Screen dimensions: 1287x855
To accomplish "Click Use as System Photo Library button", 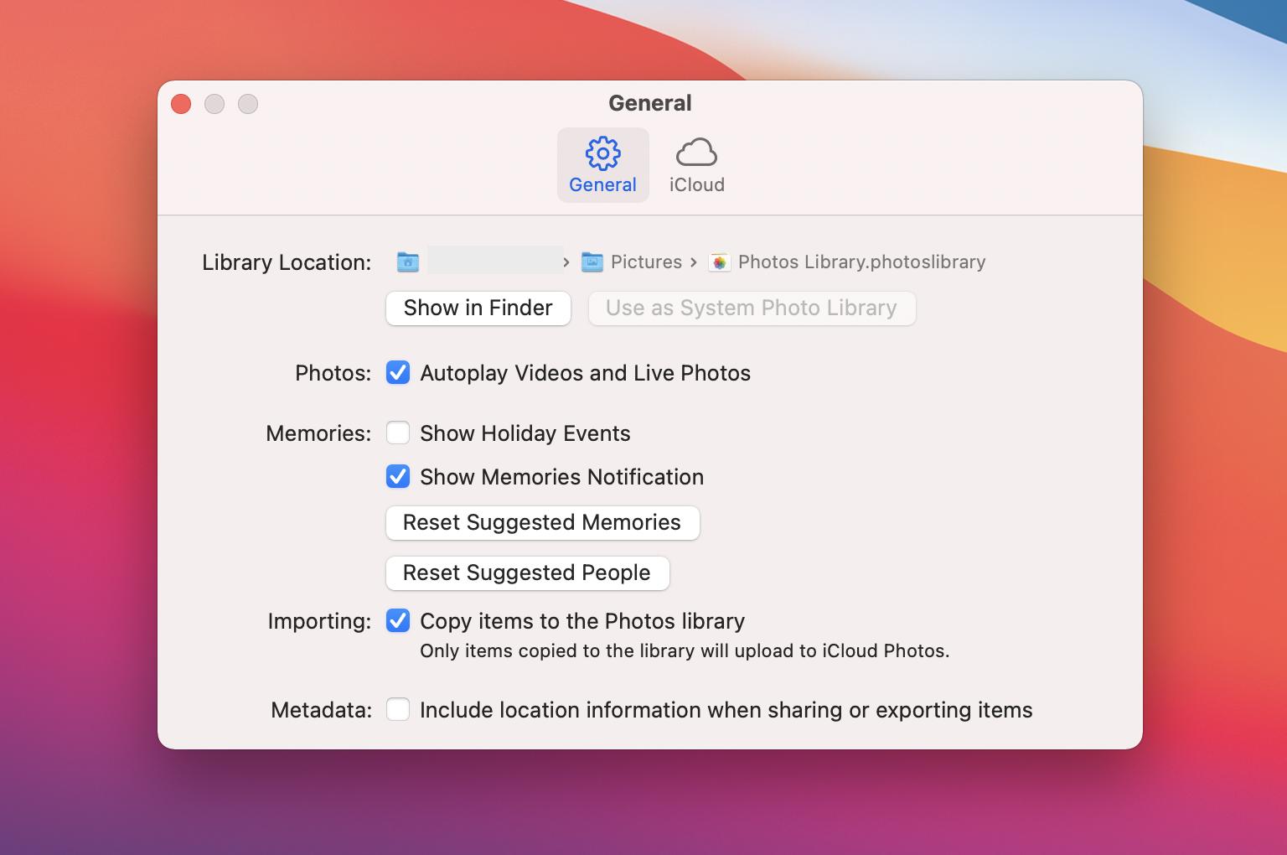I will (x=752, y=308).
